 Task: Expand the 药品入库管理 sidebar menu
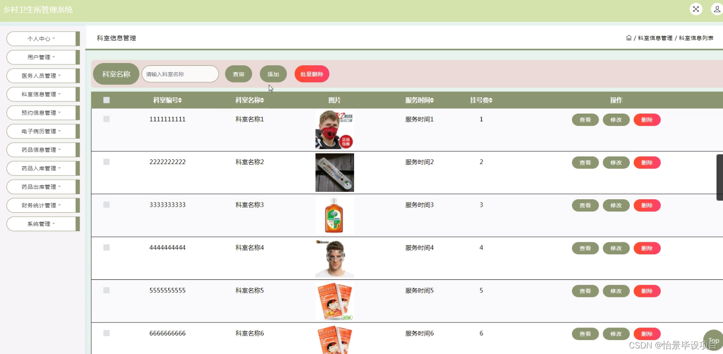pyautogui.click(x=43, y=168)
